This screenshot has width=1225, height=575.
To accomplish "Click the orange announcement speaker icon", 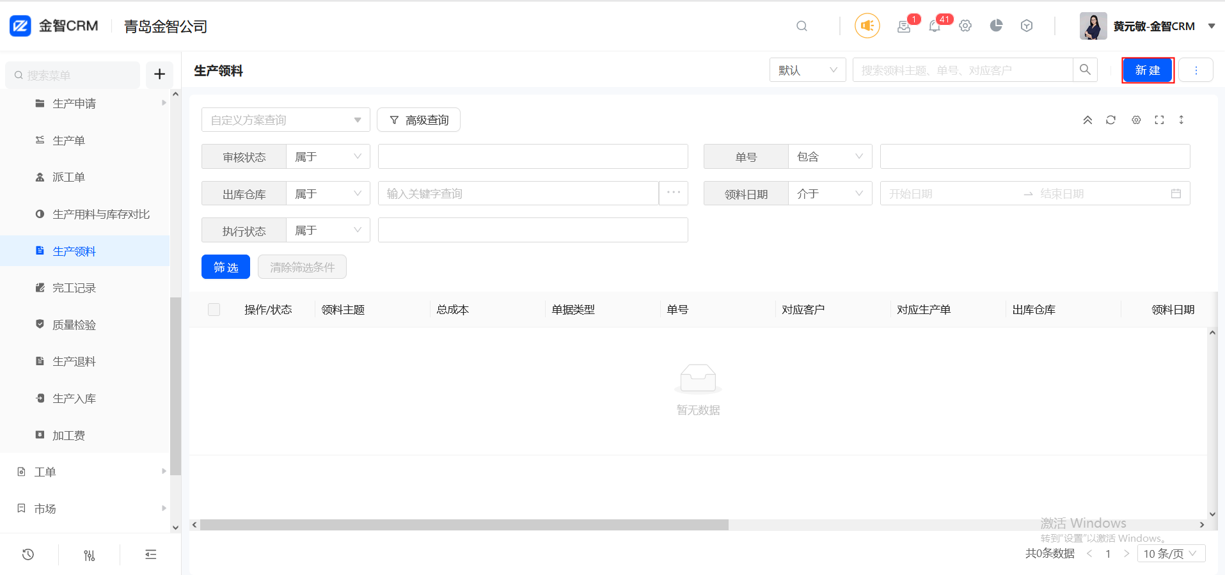I will point(867,26).
